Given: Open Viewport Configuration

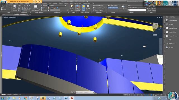Looking at the screenshot, I should [36, 8].
